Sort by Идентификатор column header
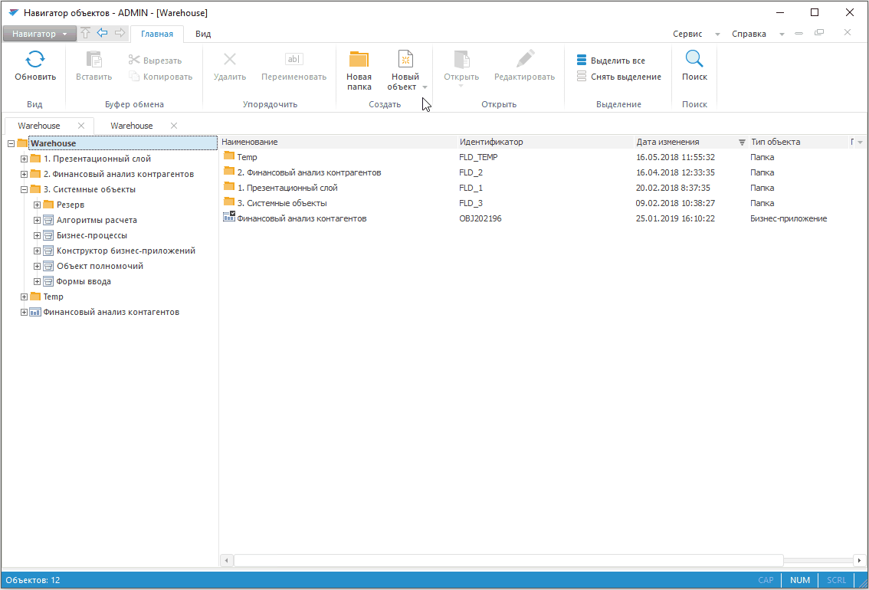 [x=546, y=142]
